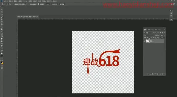The width and height of the screenshot is (177, 97).
Task: Select the Lasso tool
Action: click(2, 15)
